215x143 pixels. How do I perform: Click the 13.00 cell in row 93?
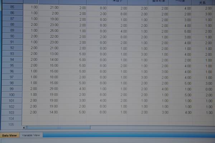(x=49, y=54)
